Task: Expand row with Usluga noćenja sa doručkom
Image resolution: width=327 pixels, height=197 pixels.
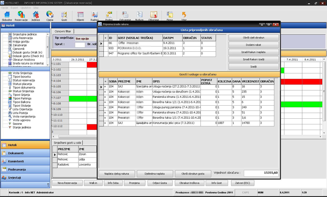Action: [105, 92]
